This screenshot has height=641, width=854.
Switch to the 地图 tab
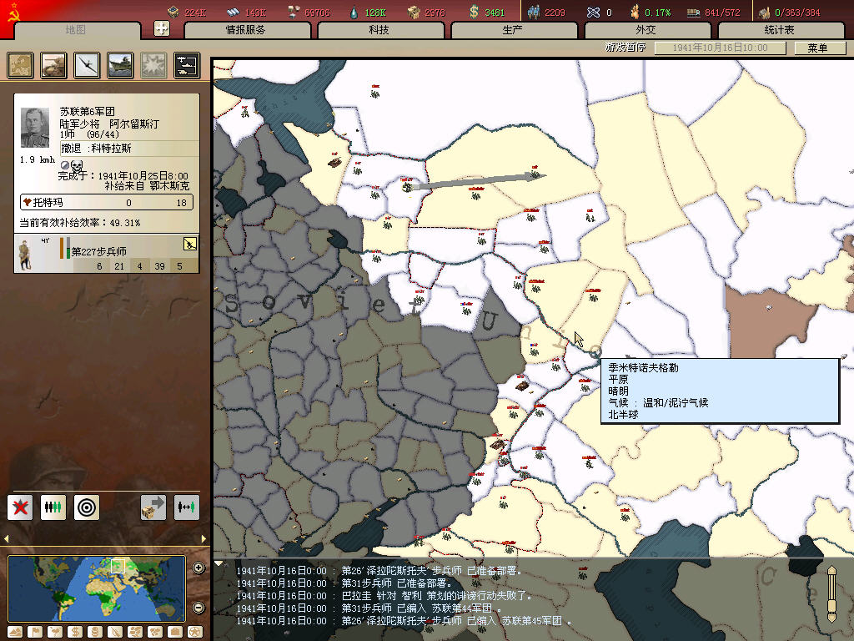[76, 30]
